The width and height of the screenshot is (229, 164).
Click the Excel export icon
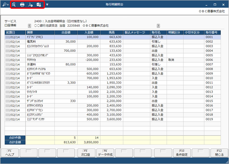[39, 5]
